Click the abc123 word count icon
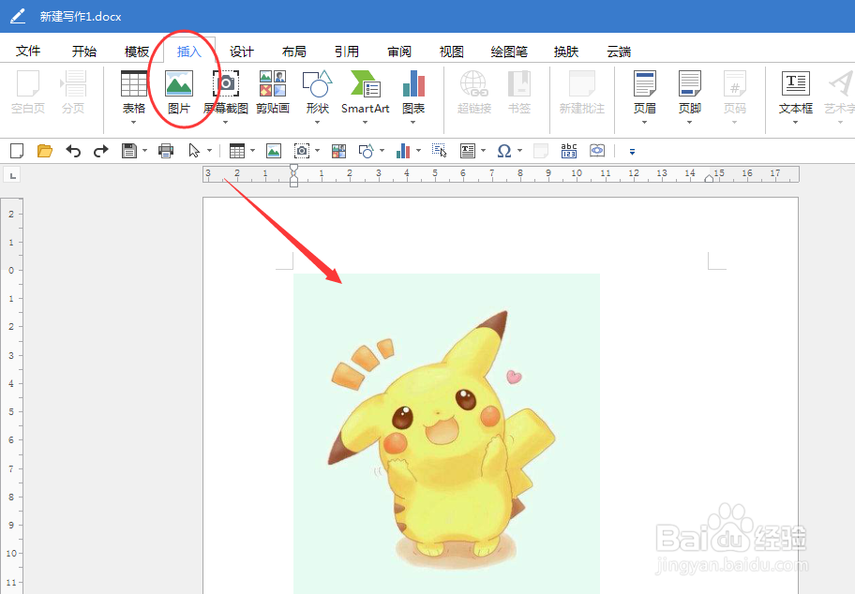Viewport: 855px width, 594px height. coord(569,151)
